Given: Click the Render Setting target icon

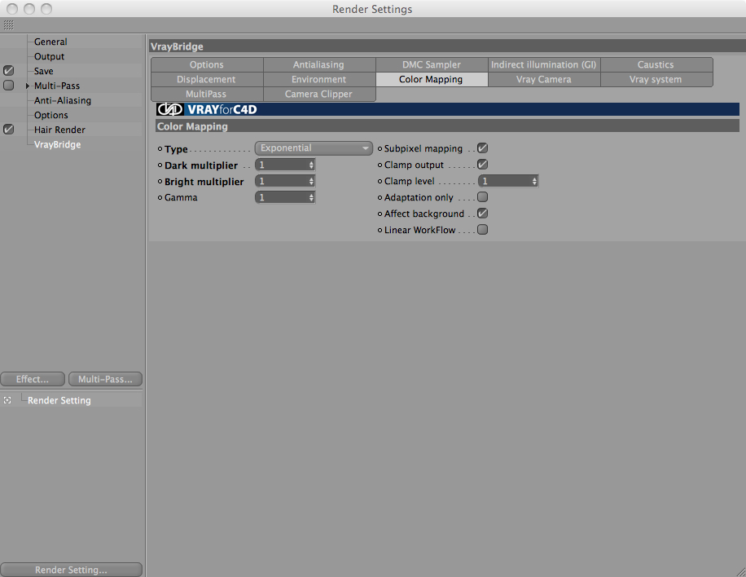Looking at the screenshot, I should 7,400.
